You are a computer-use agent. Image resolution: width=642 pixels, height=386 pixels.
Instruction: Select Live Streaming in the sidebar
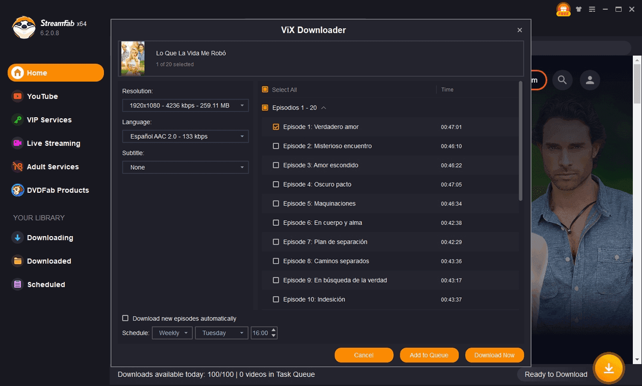click(53, 143)
